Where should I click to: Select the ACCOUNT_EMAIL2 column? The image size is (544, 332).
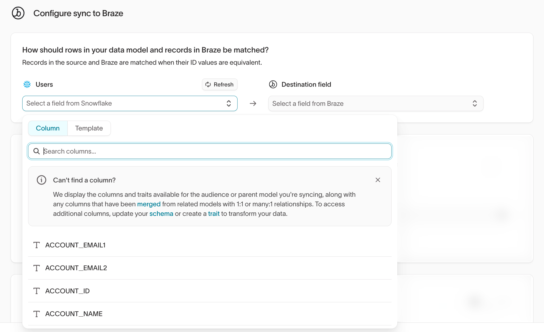(210, 268)
